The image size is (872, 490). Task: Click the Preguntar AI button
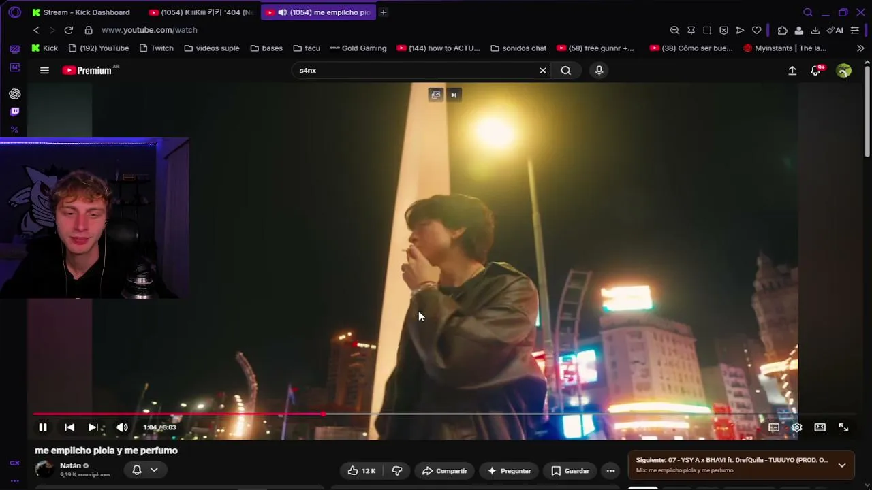click(510, 471)
